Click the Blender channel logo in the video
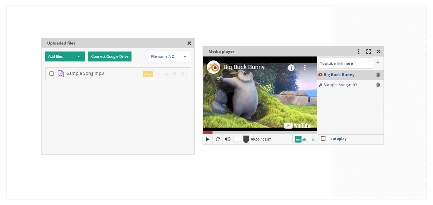This screenshot has height=205, width=433. tap(213, 67)
